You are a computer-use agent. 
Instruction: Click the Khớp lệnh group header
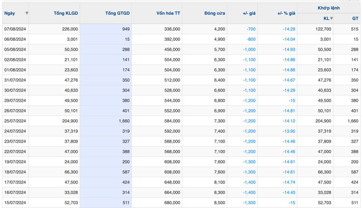pyautogui.click(x=329, y=8)
